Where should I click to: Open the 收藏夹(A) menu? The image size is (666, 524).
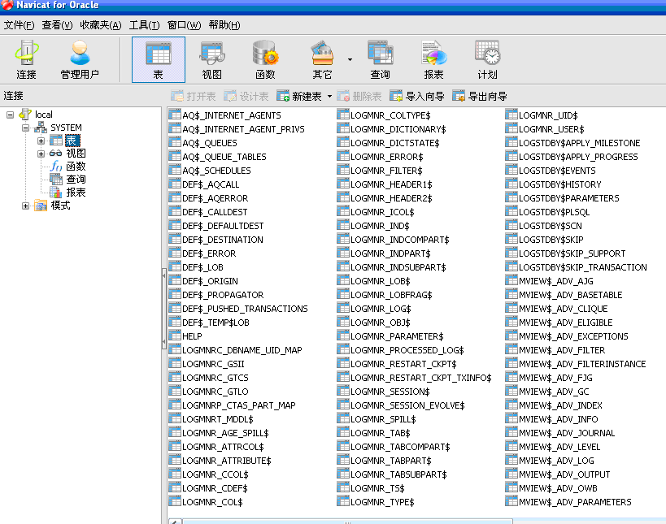point(101,25)
